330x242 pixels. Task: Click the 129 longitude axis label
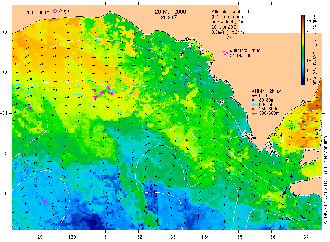(39, 237)
